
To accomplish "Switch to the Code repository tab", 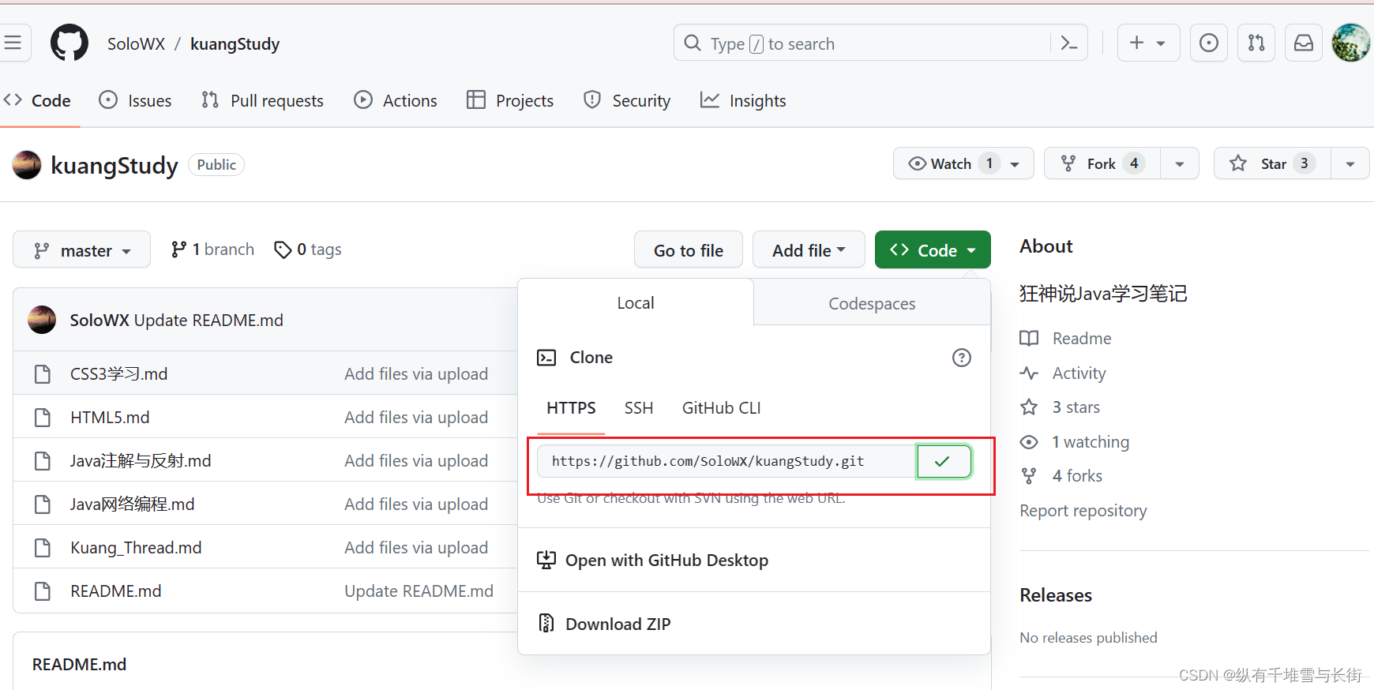I will click(x=37, y=101).
